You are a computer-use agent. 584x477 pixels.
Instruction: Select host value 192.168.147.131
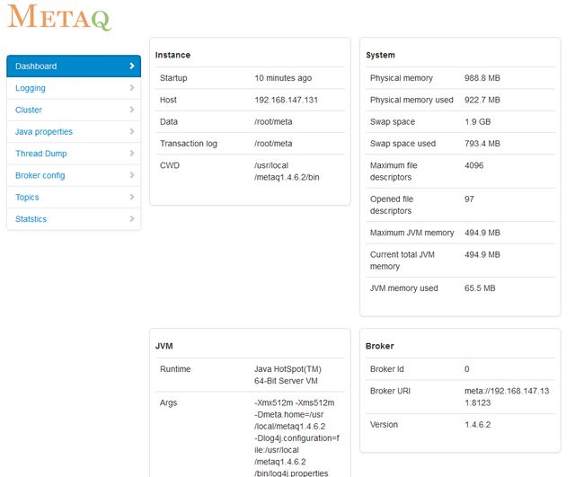[286, 100]
